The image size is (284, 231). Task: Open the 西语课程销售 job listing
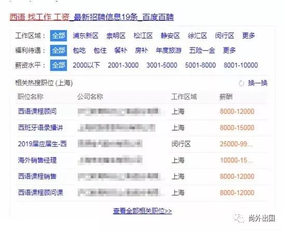coord(37,176)
